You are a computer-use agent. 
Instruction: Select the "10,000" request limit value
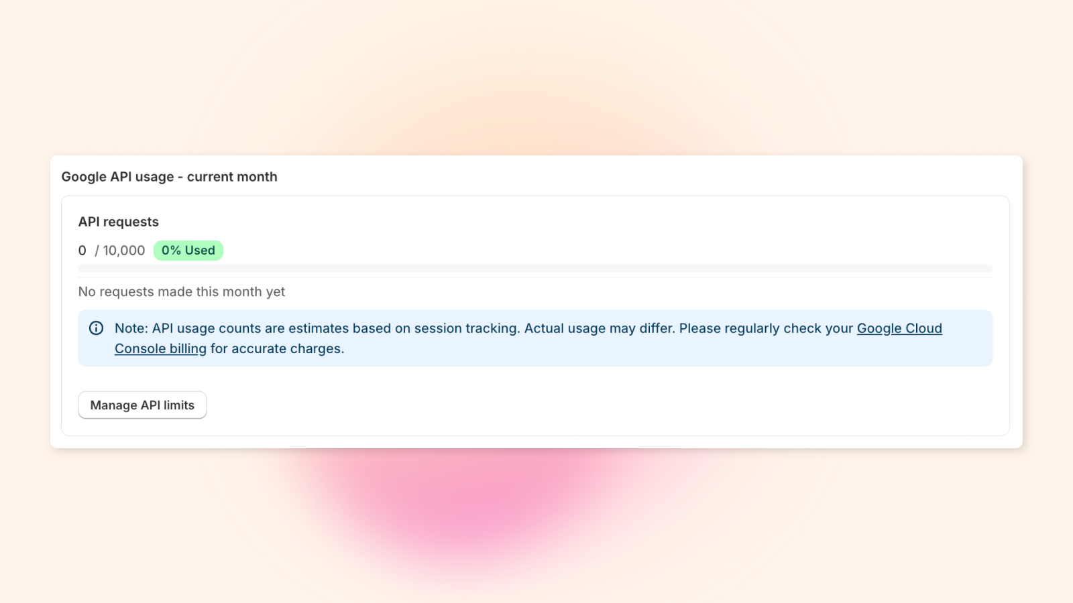point(123,250)
